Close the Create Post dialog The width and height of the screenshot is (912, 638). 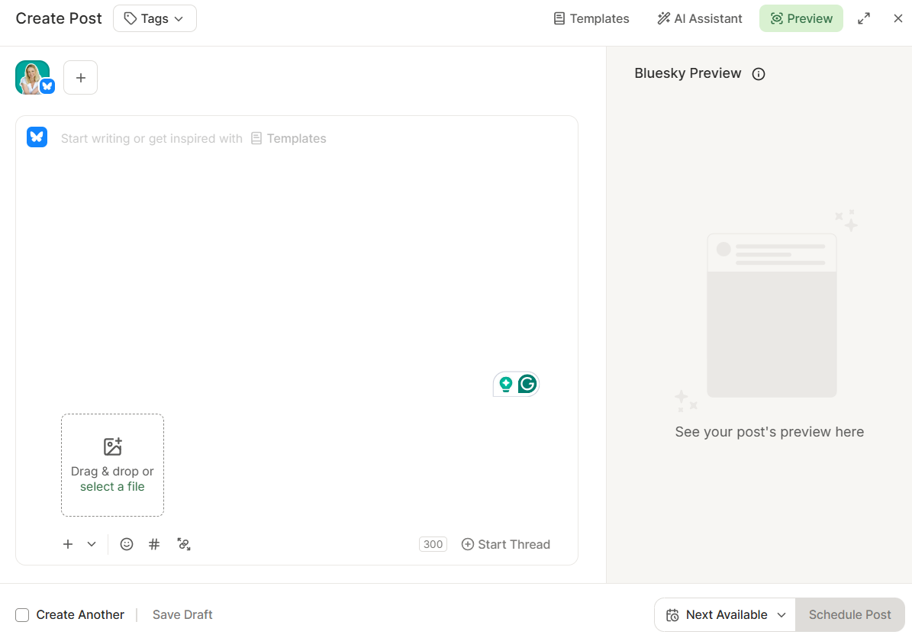(x=898, y=18)
